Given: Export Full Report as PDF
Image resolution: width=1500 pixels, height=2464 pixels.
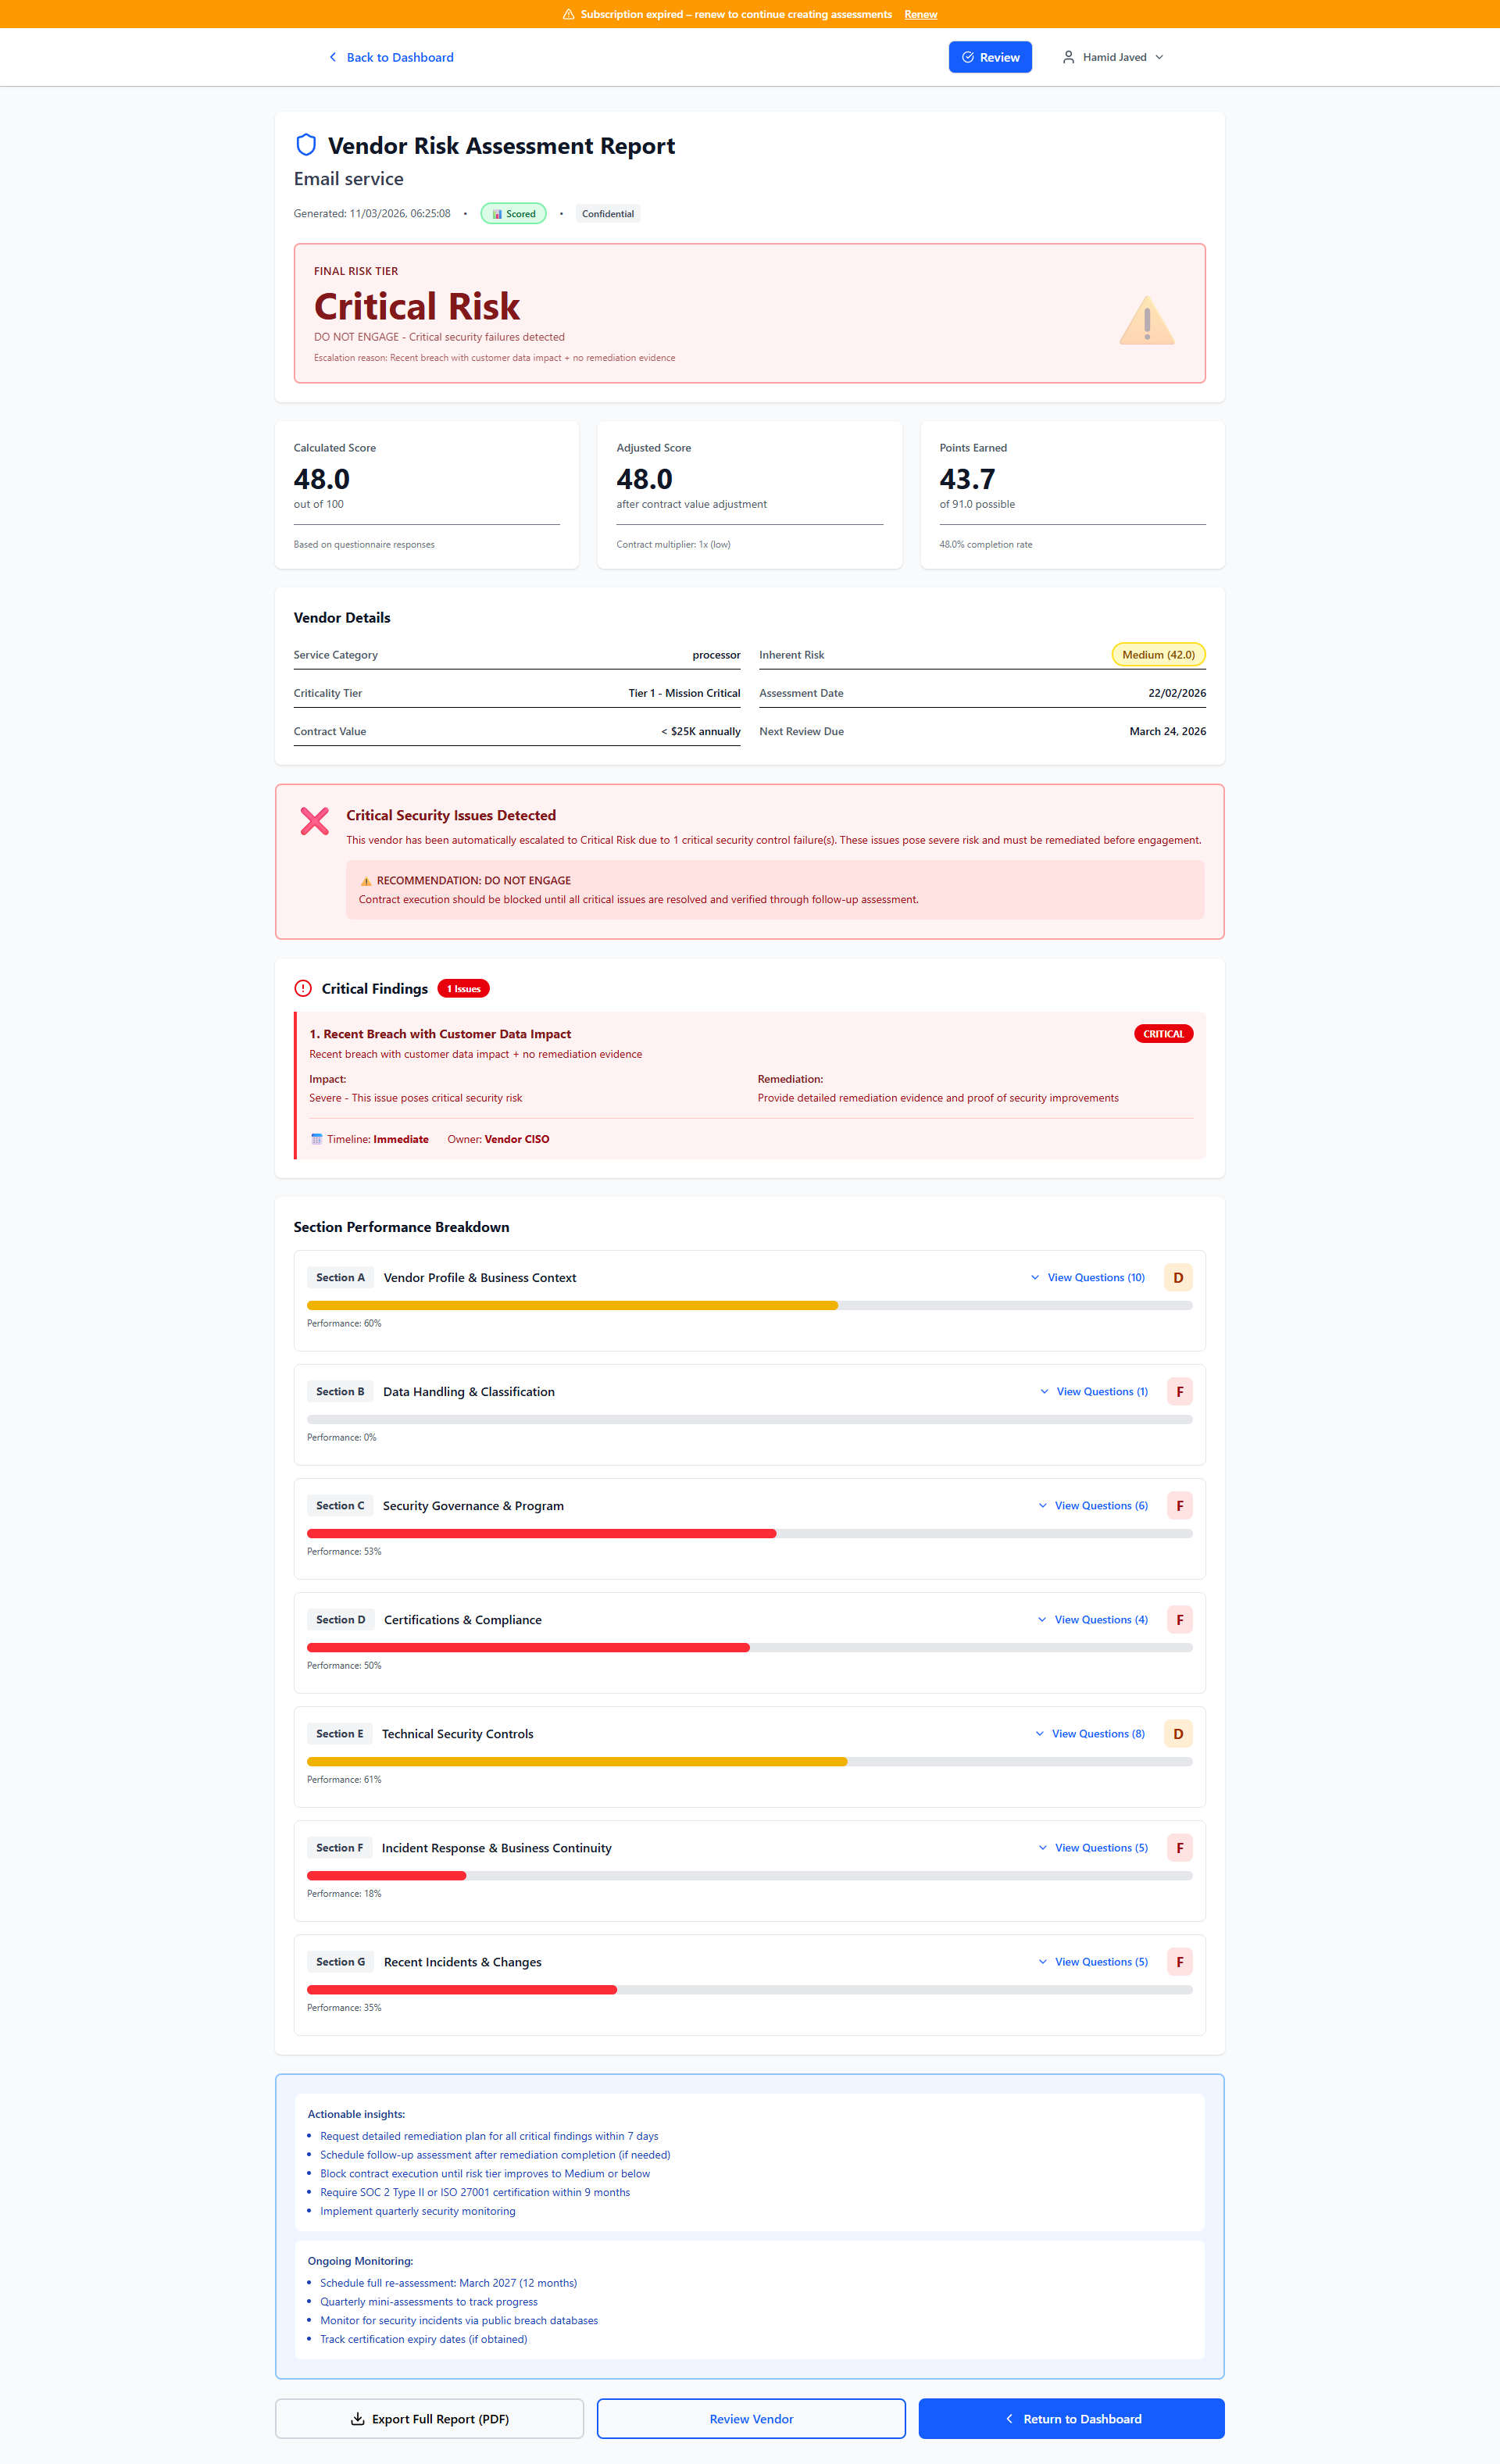Looking at the screenshot, I should tap(429, 2418).
